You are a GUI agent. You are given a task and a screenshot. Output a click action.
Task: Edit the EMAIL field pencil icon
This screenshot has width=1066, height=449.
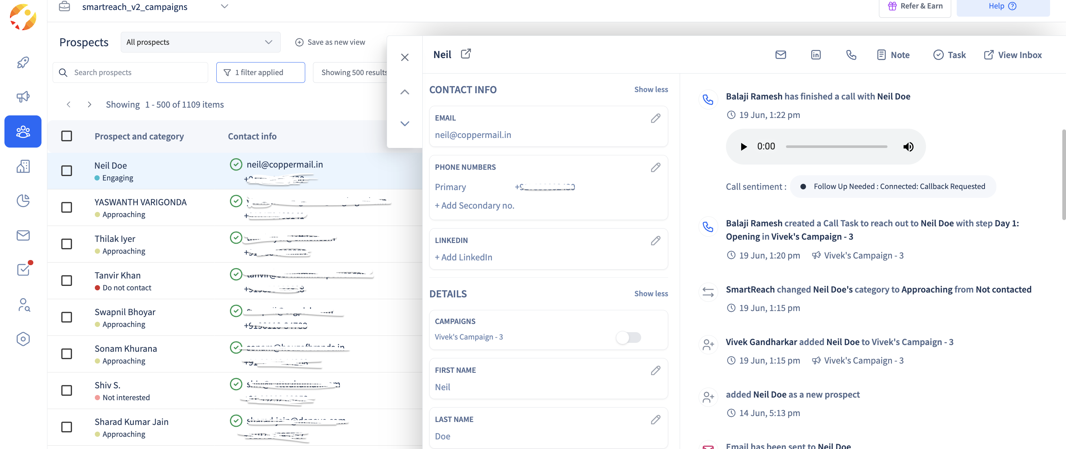coord(655,118)
